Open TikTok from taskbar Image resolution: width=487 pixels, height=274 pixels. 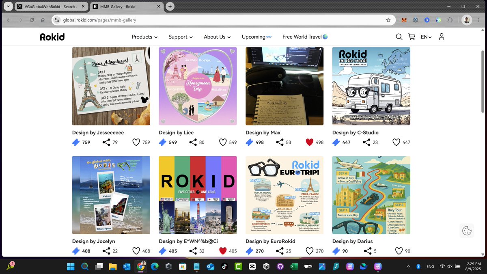pyautogui.click(x=224, y=267)
